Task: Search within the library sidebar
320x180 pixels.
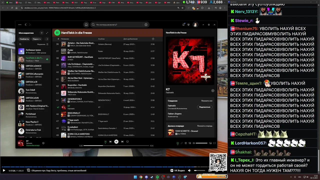Action: pos(20,44)
